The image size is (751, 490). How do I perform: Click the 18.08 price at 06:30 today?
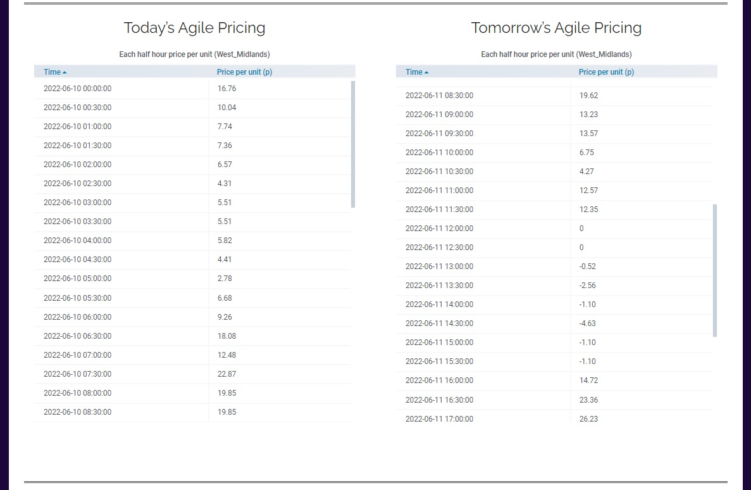point(227,336)
